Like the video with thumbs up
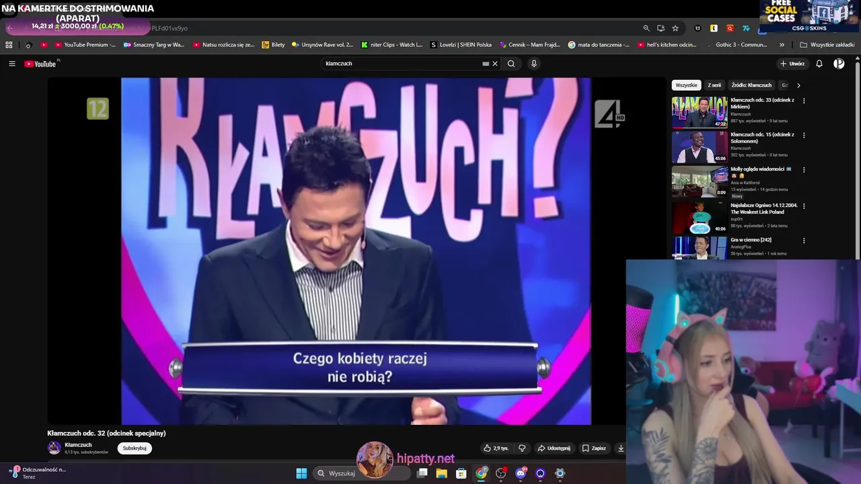This screenshot has width=861, height=484. pos(496,448)
